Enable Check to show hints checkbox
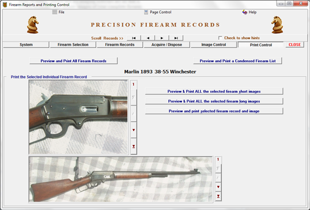The height and width of the screenshot is (210, 310). pyautogui.click(x=220, y=38)
